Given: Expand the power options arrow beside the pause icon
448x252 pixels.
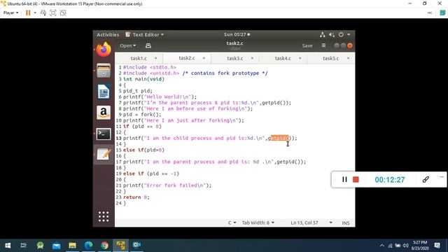Looking at the screenshot, I should [35, 13].
